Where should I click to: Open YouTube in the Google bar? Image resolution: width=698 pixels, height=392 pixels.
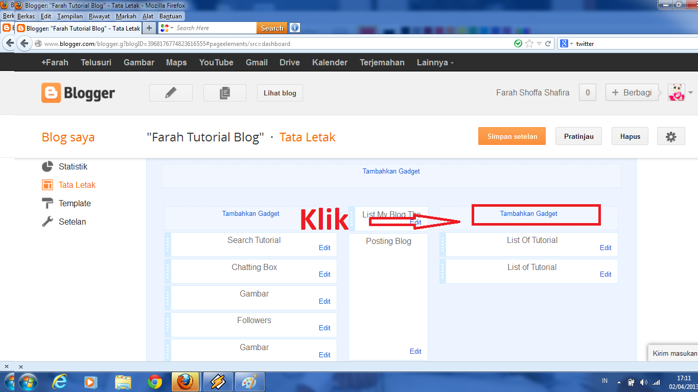216,62
